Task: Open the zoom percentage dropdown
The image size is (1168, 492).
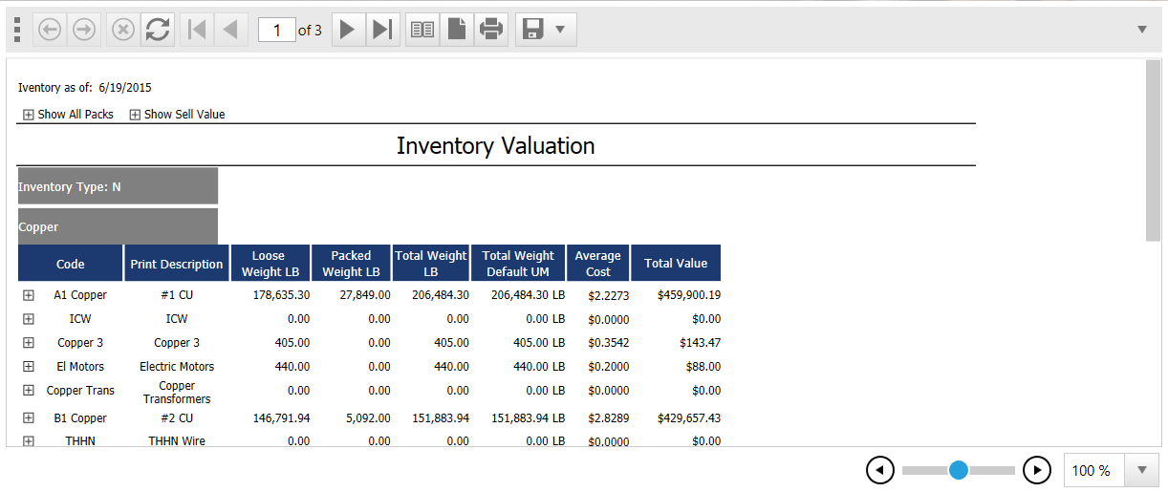Action: [1141, 470]
